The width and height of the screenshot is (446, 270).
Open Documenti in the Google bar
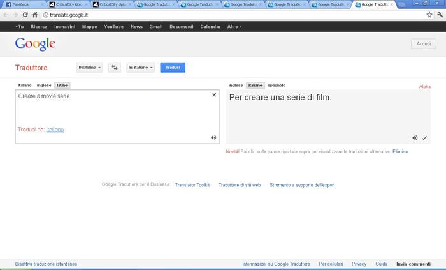point(182,26)
